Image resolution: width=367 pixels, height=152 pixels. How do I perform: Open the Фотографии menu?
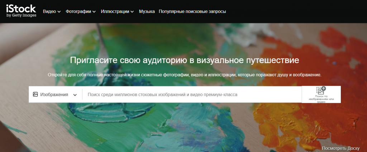(78, 11)
